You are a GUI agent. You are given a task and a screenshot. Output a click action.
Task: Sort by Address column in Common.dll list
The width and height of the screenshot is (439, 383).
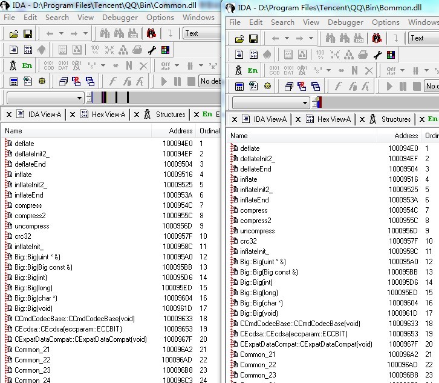[x=174, y=131]
